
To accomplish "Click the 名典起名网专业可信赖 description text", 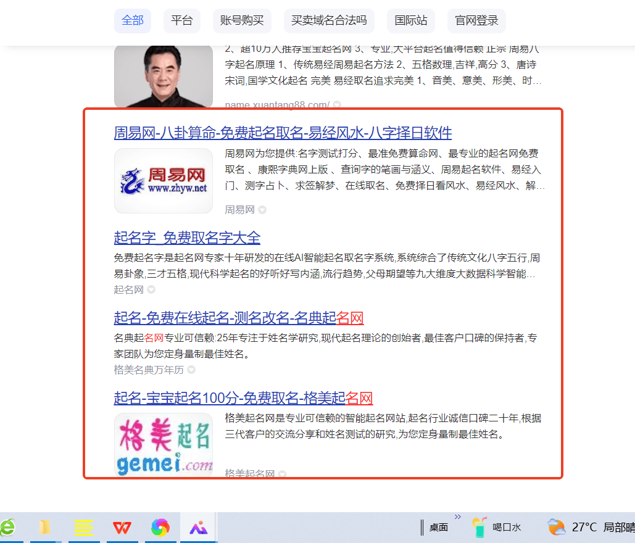I will 326,346.
